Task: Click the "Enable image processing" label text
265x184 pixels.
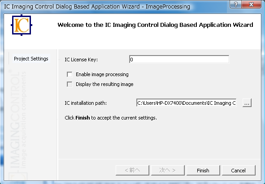Action: [102, 74]
